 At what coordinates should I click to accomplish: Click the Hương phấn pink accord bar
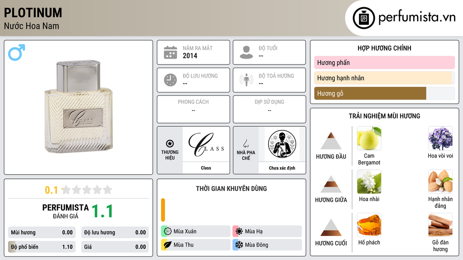(x=384, y=62)
